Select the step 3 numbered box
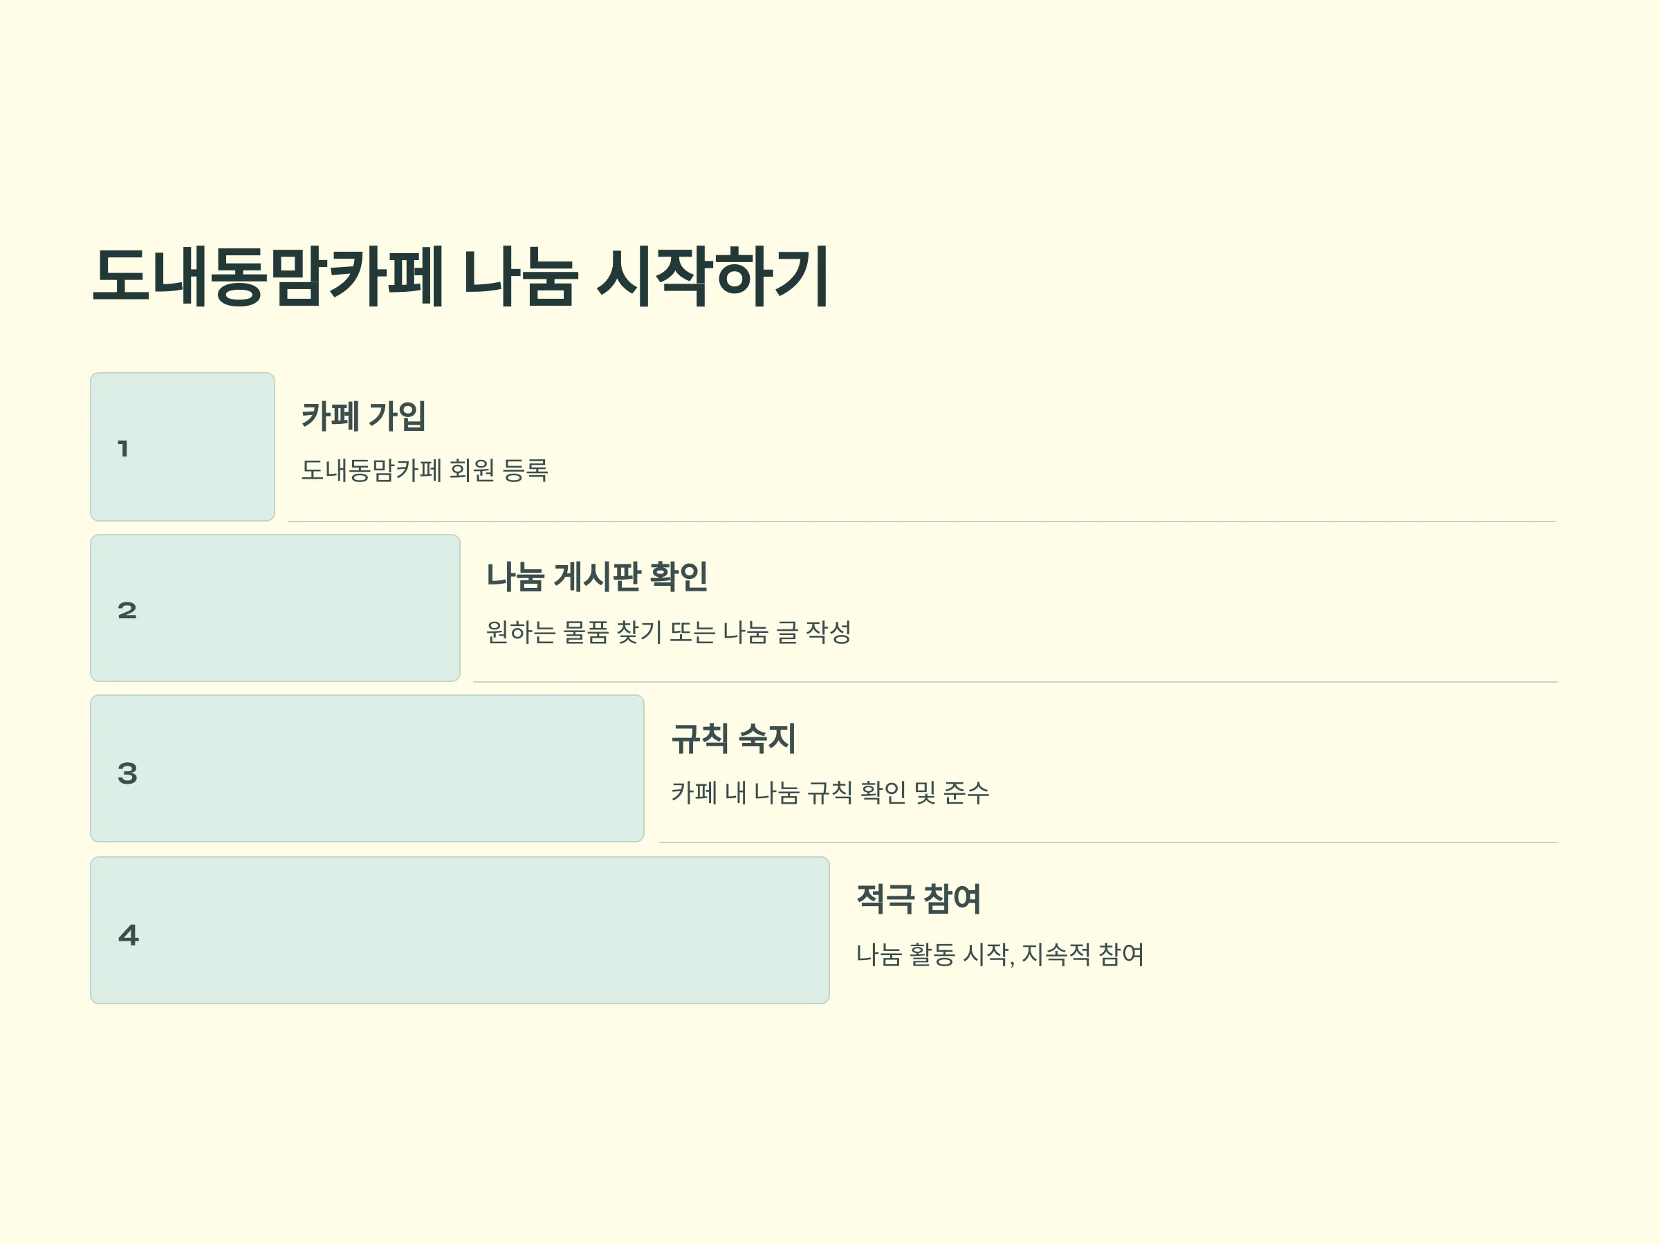Image resolution: width=1660 pixels, height=1245 pixels. [x=367, y=768]
